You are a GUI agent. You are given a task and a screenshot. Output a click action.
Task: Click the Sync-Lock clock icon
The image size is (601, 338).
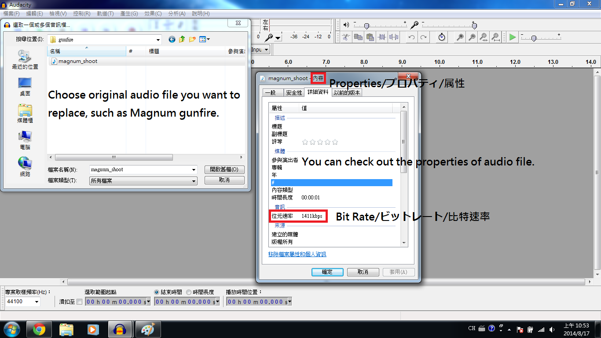[x=442, y=37]
